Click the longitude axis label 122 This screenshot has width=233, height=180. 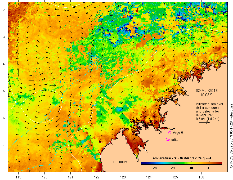[97, 177]
